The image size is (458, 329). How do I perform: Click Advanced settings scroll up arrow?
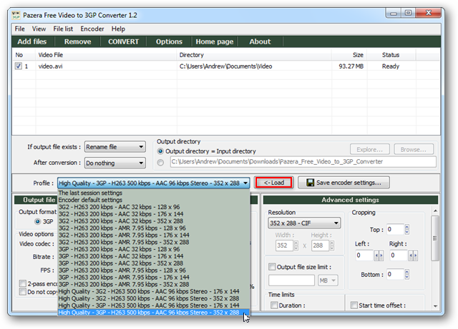coord(435,211)
